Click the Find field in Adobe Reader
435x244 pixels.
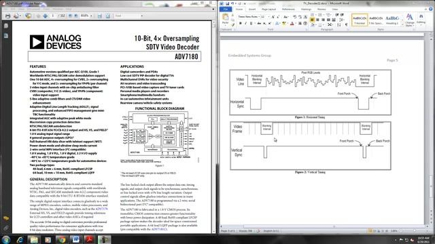[x=127, y=16]
